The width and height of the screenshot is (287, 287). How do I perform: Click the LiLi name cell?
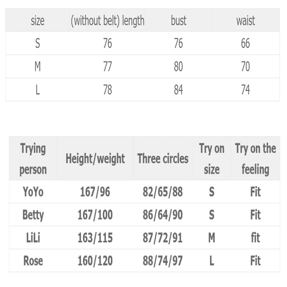(33, 237)
